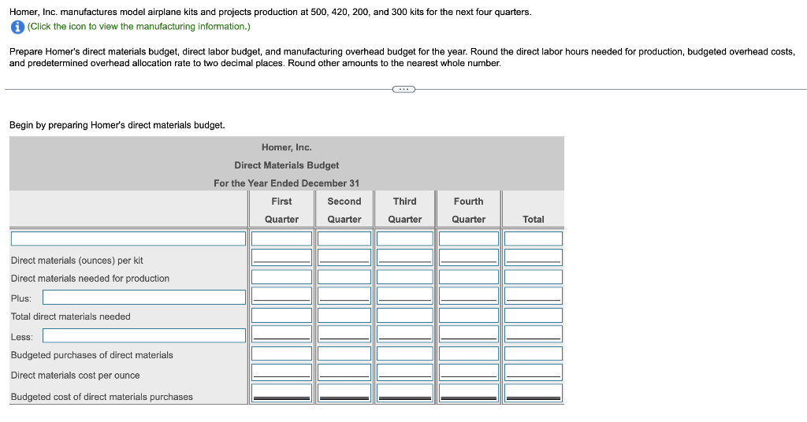The image size is (807, 422).
Task: Focus Third Quarter budgeted cost of purchases cell
Action: 405,393
